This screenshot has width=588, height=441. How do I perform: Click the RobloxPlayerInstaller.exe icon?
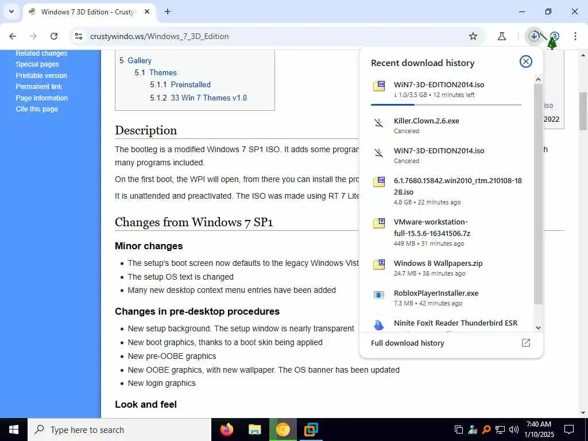(379, 295)
